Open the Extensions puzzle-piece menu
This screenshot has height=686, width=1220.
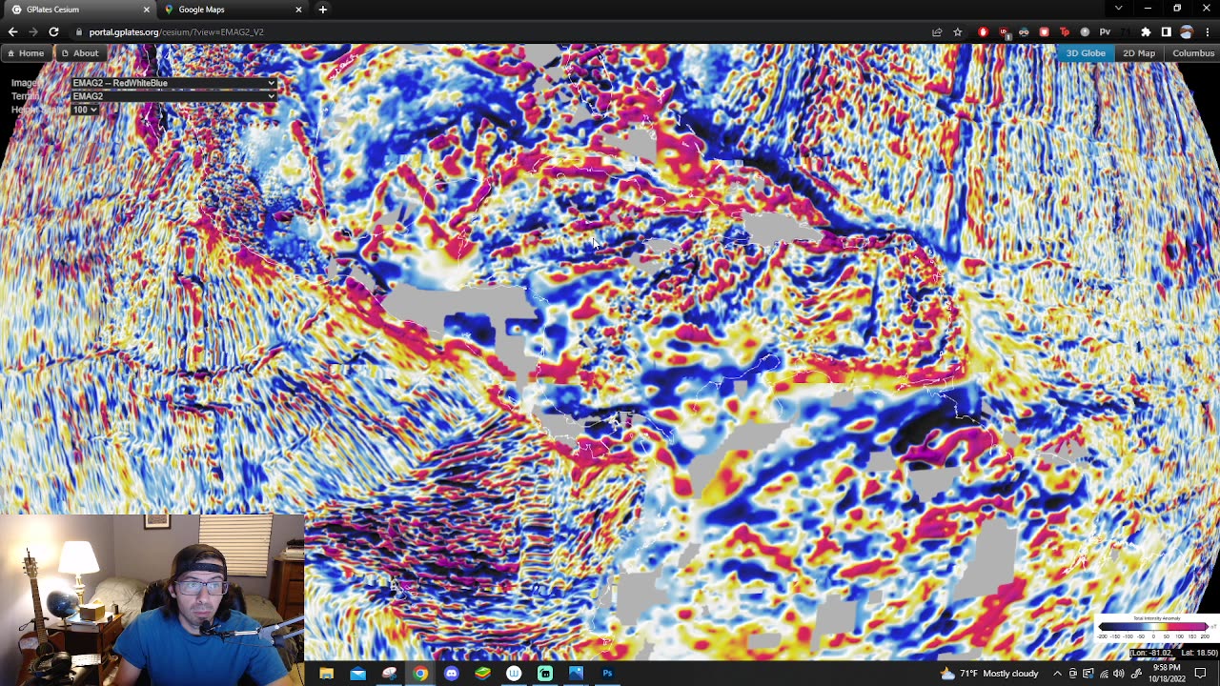pos(1146,31)
